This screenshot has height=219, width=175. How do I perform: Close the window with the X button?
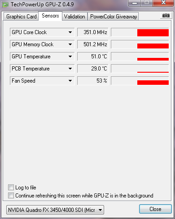(163, 3)
